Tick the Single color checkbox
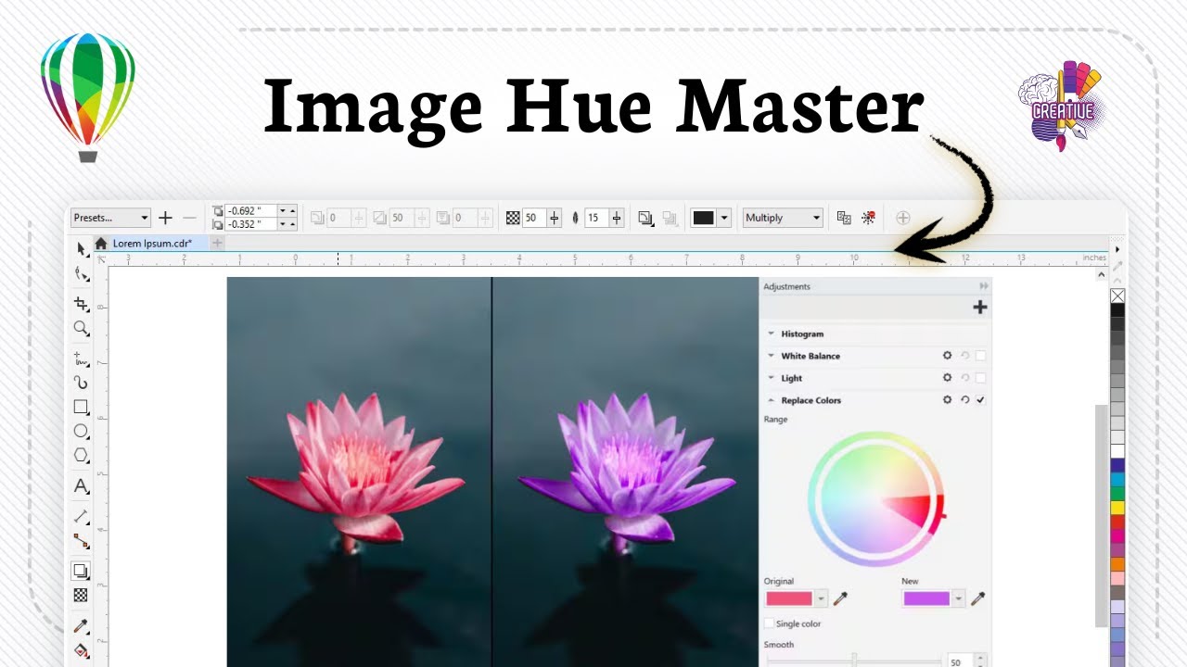 (769, 623)
